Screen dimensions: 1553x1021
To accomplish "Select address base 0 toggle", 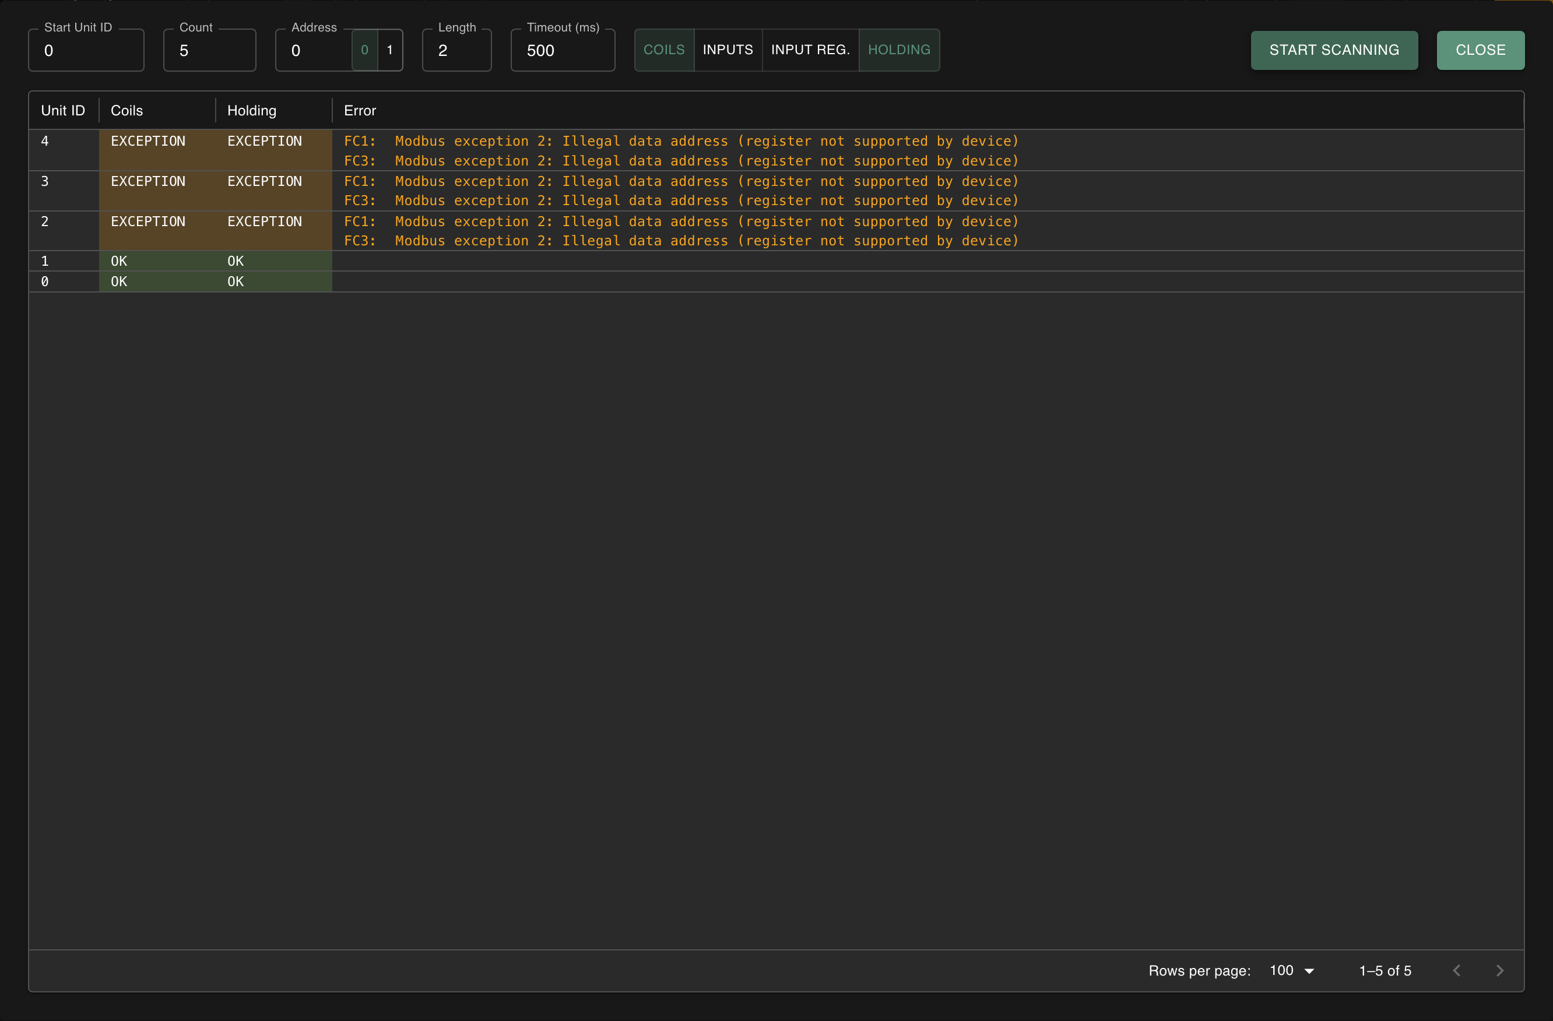I will pos(365,50).
